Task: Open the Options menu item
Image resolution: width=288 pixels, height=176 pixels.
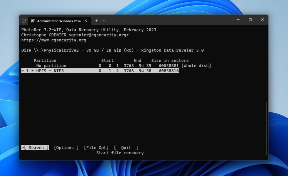Action: coord(66,148)
